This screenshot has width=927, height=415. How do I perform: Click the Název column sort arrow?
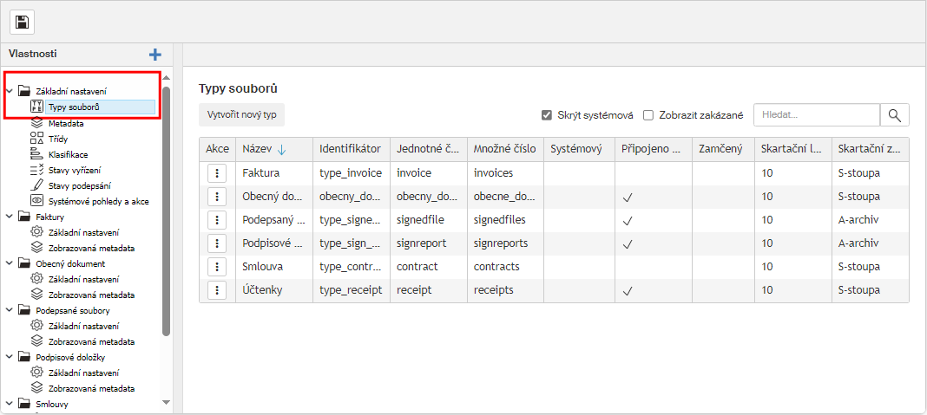[x=282, y=150]
